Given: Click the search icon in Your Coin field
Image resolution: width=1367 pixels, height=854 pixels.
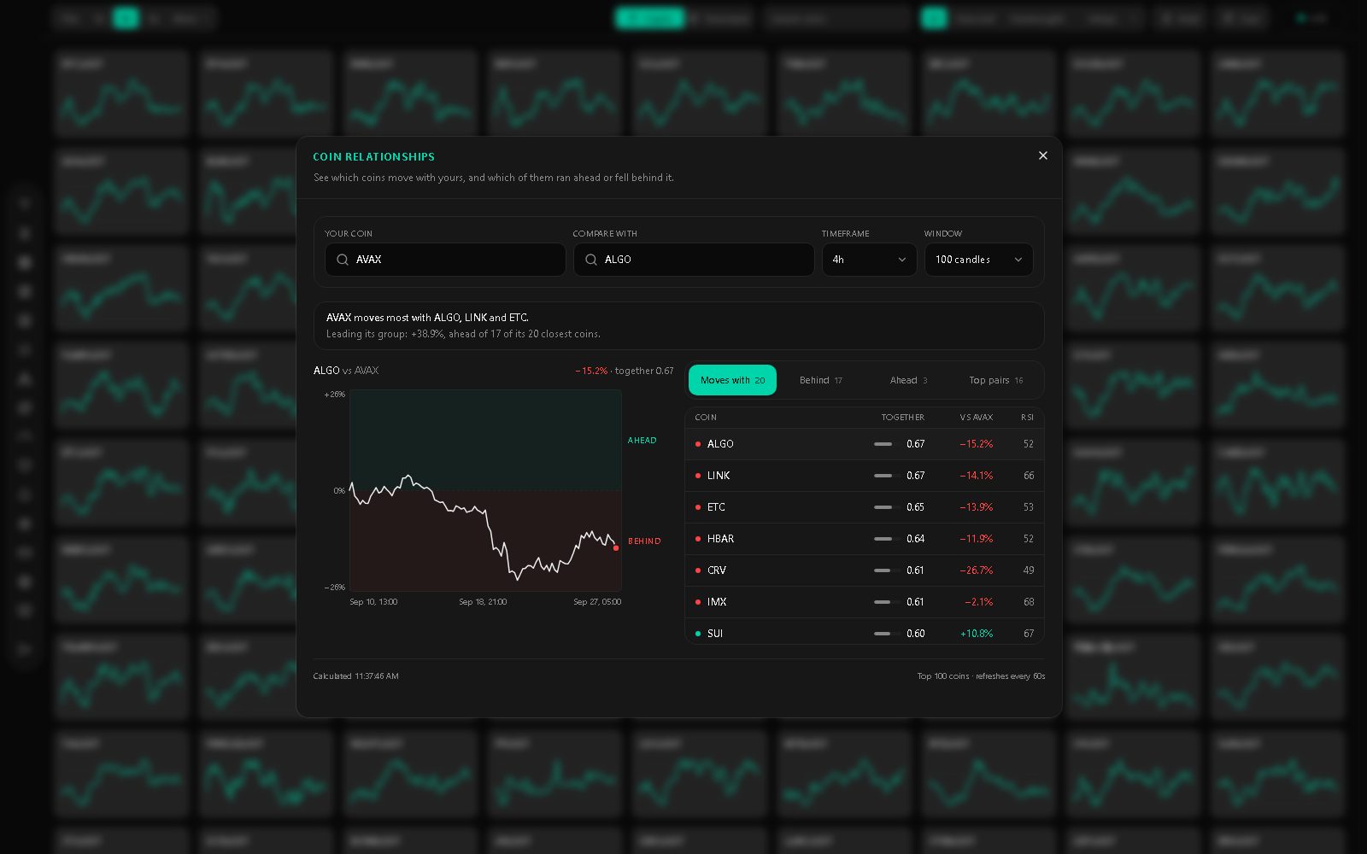Looking at the screenshot, I should click(343, 260).
